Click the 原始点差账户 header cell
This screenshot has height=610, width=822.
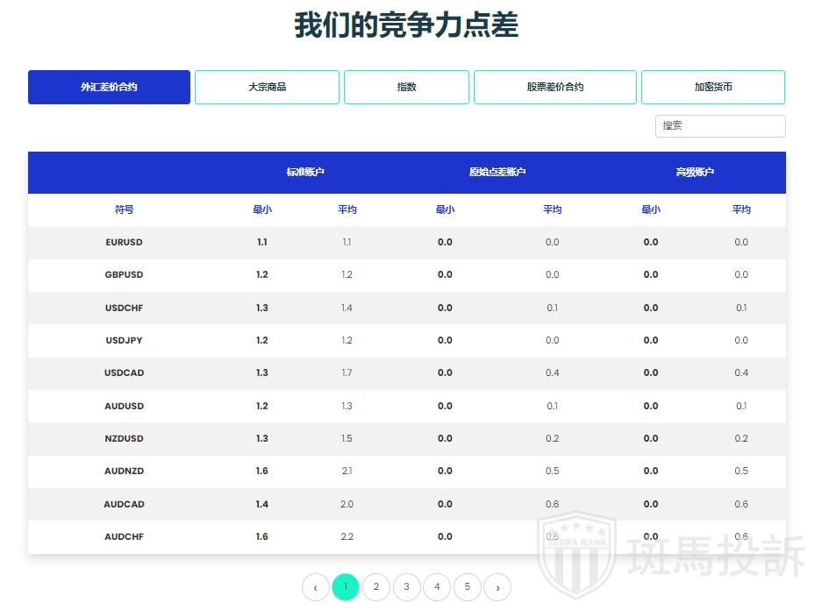tap(497, 173)
